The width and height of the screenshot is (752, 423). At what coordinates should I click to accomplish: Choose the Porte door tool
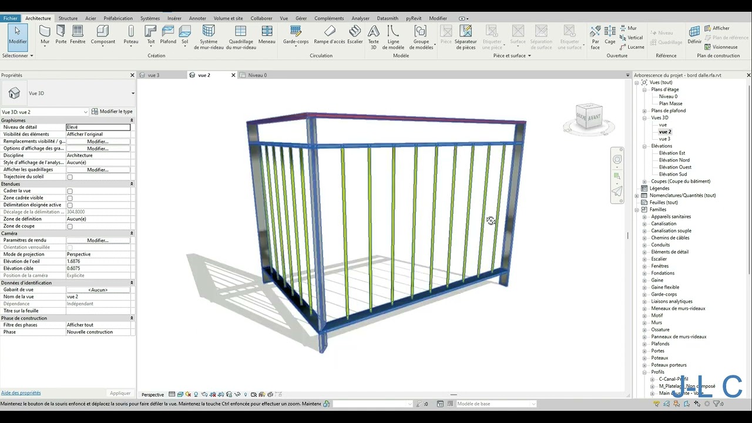tap(61, 35)
